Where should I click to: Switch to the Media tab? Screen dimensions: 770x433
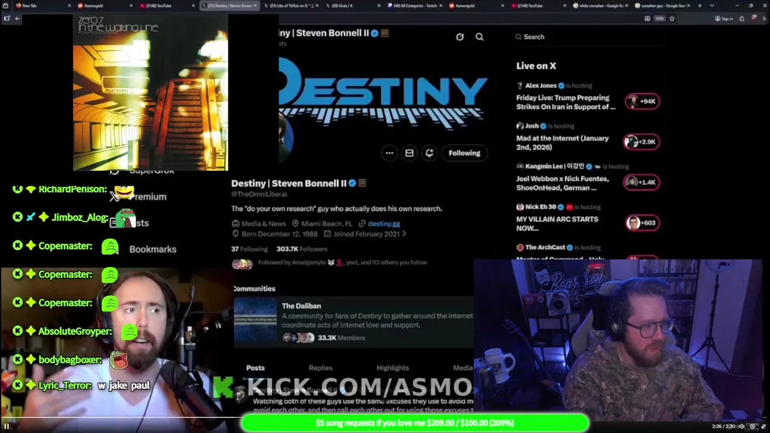463,367
